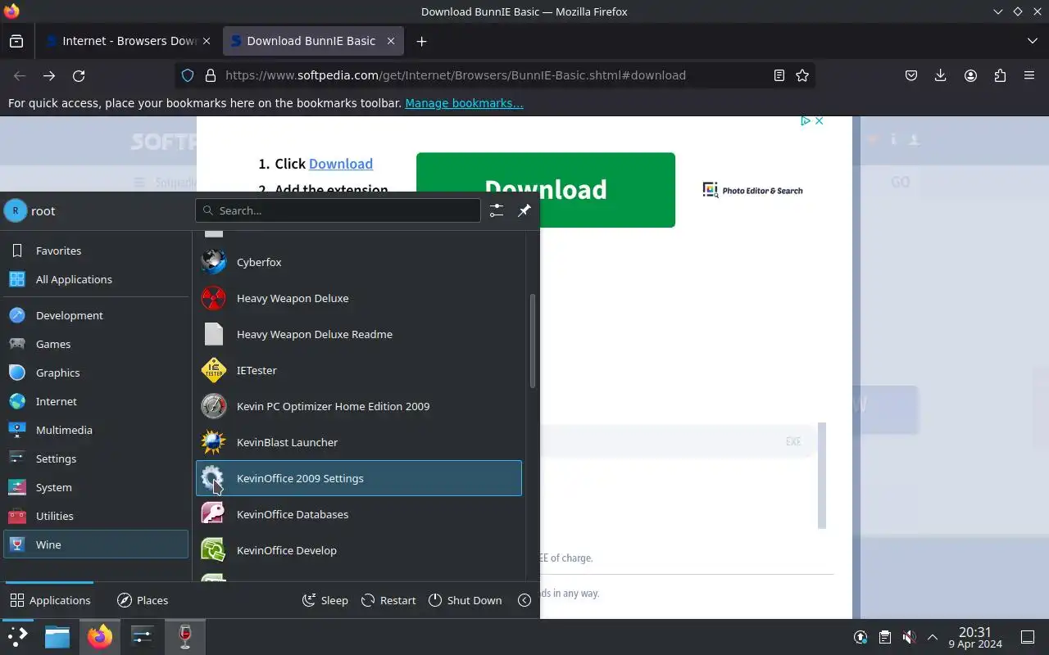Open a new Firefox tab
1049x655 pixels.
point(421,41)
